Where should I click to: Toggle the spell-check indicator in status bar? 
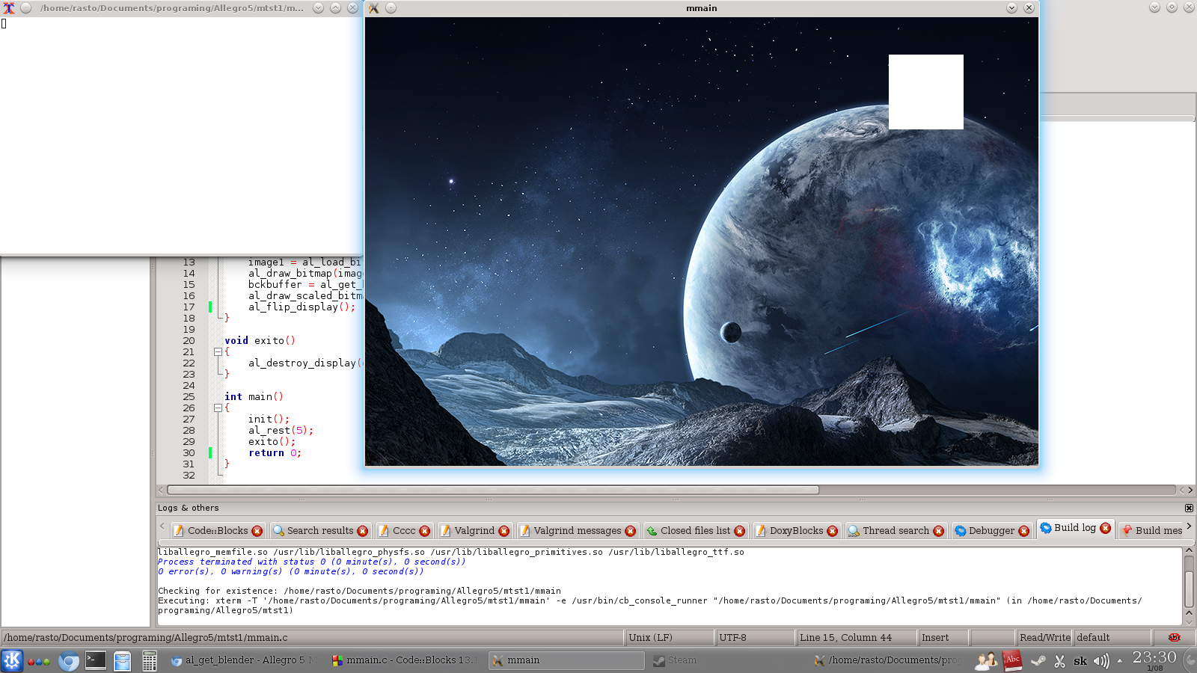pyautogui.click(x=1174, y=638)
